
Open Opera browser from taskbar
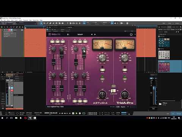click(25, 118)
